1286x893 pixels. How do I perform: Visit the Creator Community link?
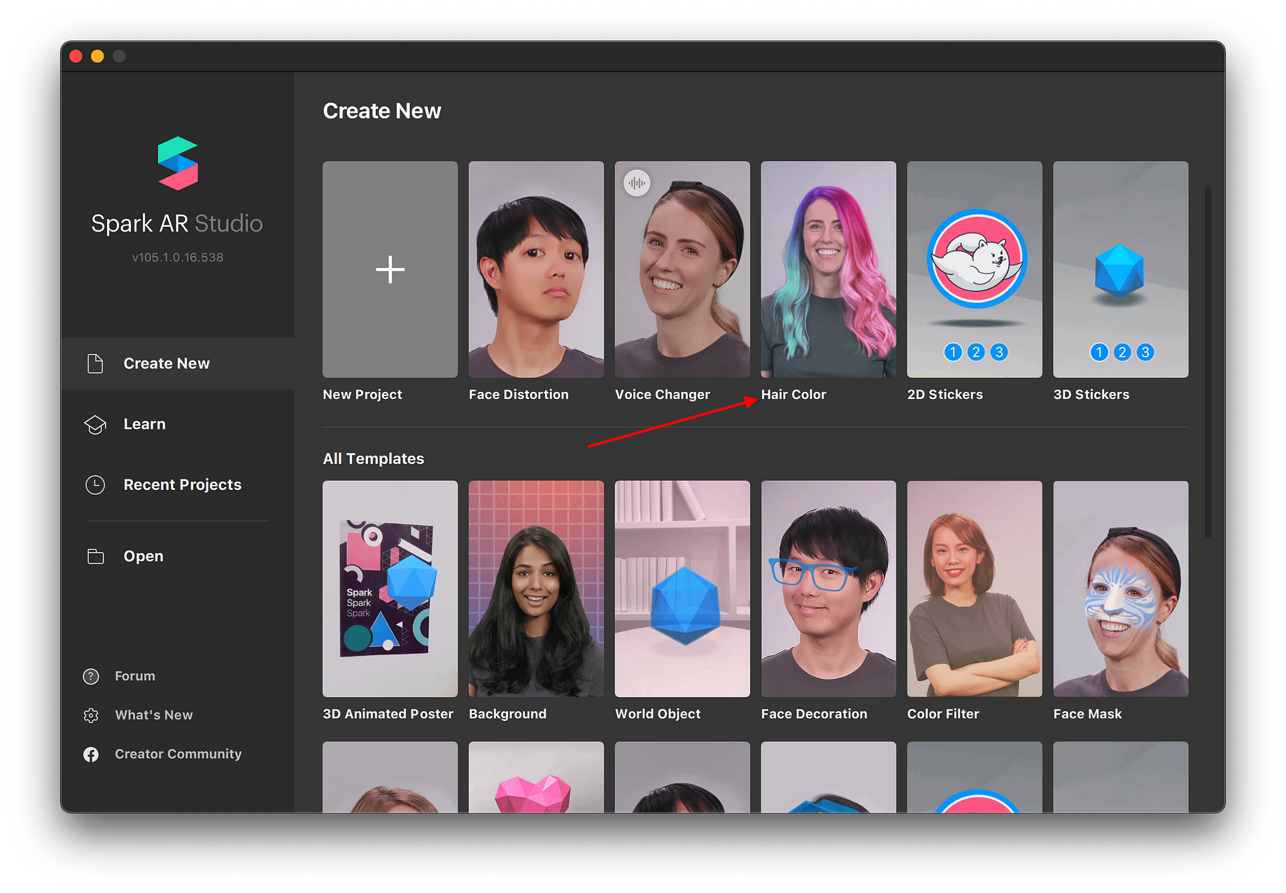point(178,754)
